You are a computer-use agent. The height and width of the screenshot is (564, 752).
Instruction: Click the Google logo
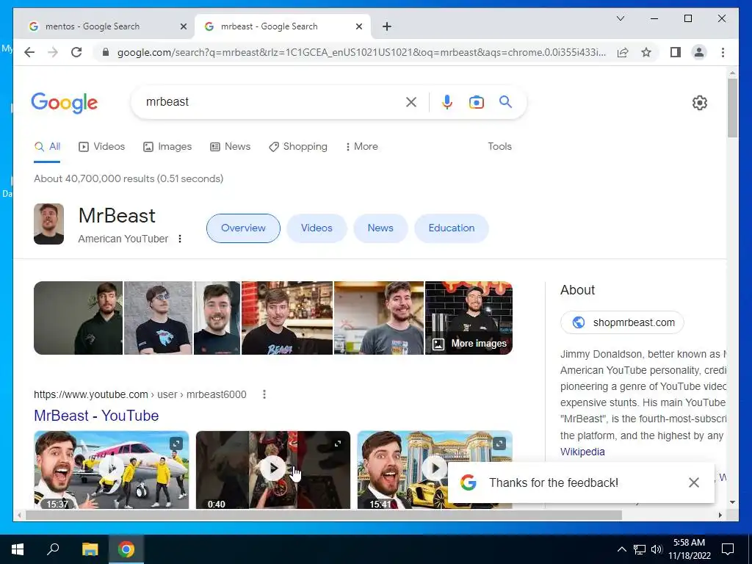tap(65, 103)
